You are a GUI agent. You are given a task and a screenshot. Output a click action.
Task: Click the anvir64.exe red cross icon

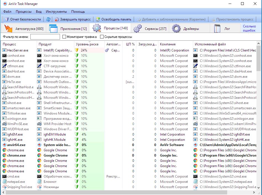[4, 145]
